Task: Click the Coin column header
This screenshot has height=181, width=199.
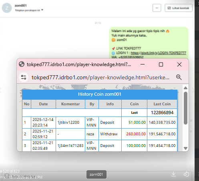Action: click(x=134, y=104)
